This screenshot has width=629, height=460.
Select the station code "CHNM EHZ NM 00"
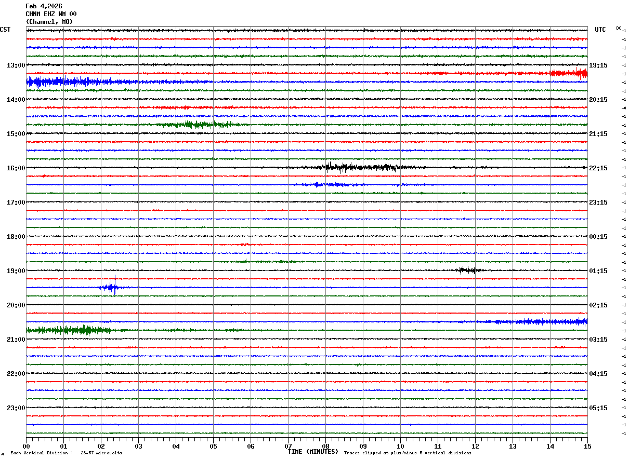[x=51, y=14]
